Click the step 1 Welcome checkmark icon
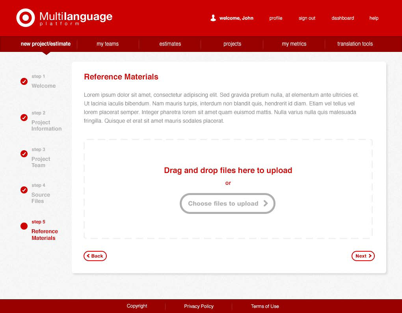Image resolution: width=402 pixels, height=313 pixels. pyautogui.click(x=24, y=81)
